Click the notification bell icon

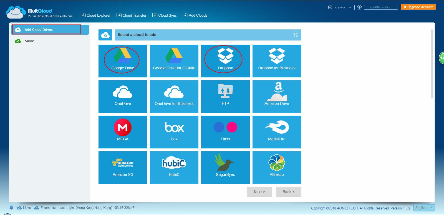(11, 208)
